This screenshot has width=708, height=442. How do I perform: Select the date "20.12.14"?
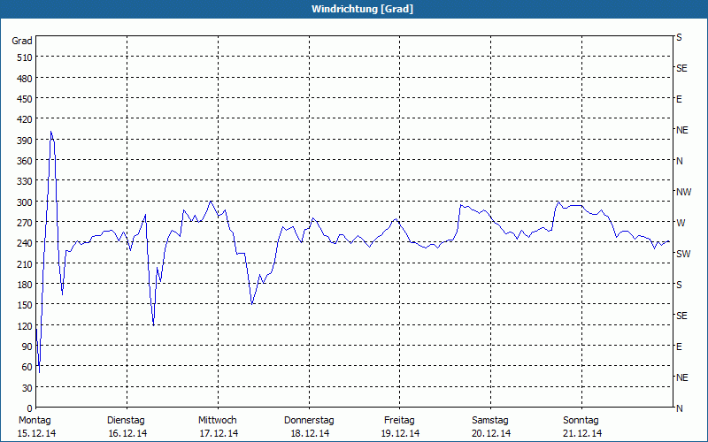pyautogui.click(x=492, y=434)
